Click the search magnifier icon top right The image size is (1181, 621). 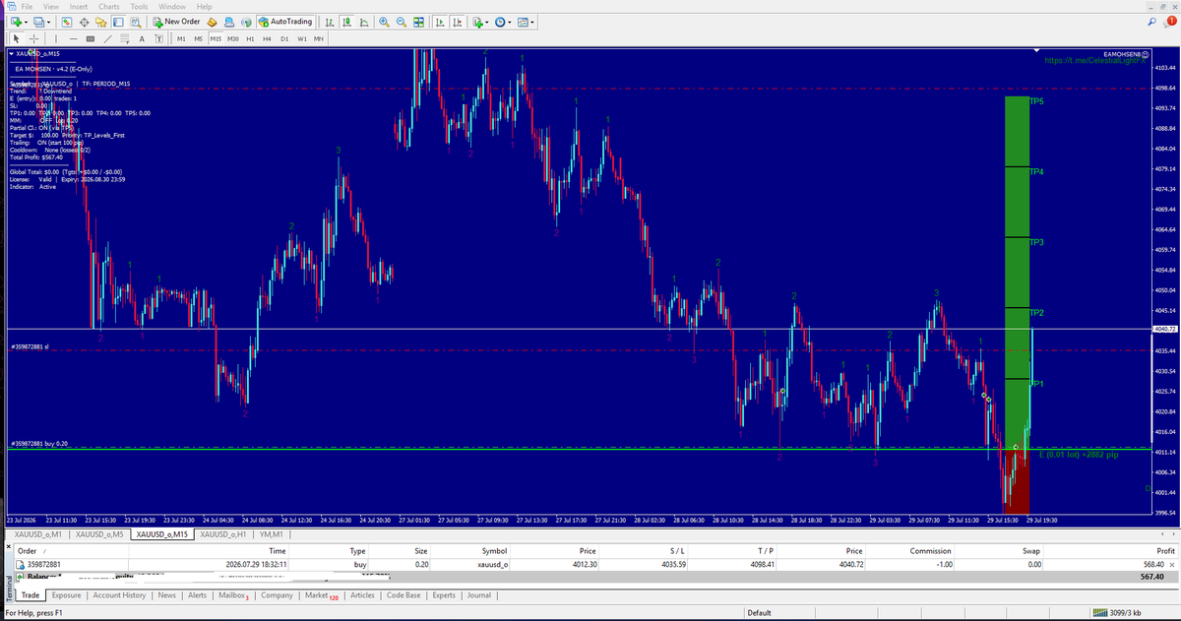[1150, 22]
